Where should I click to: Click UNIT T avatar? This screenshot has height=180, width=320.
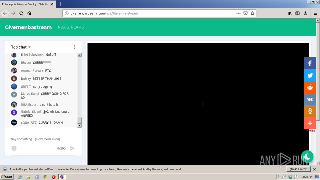click(14, 86)
